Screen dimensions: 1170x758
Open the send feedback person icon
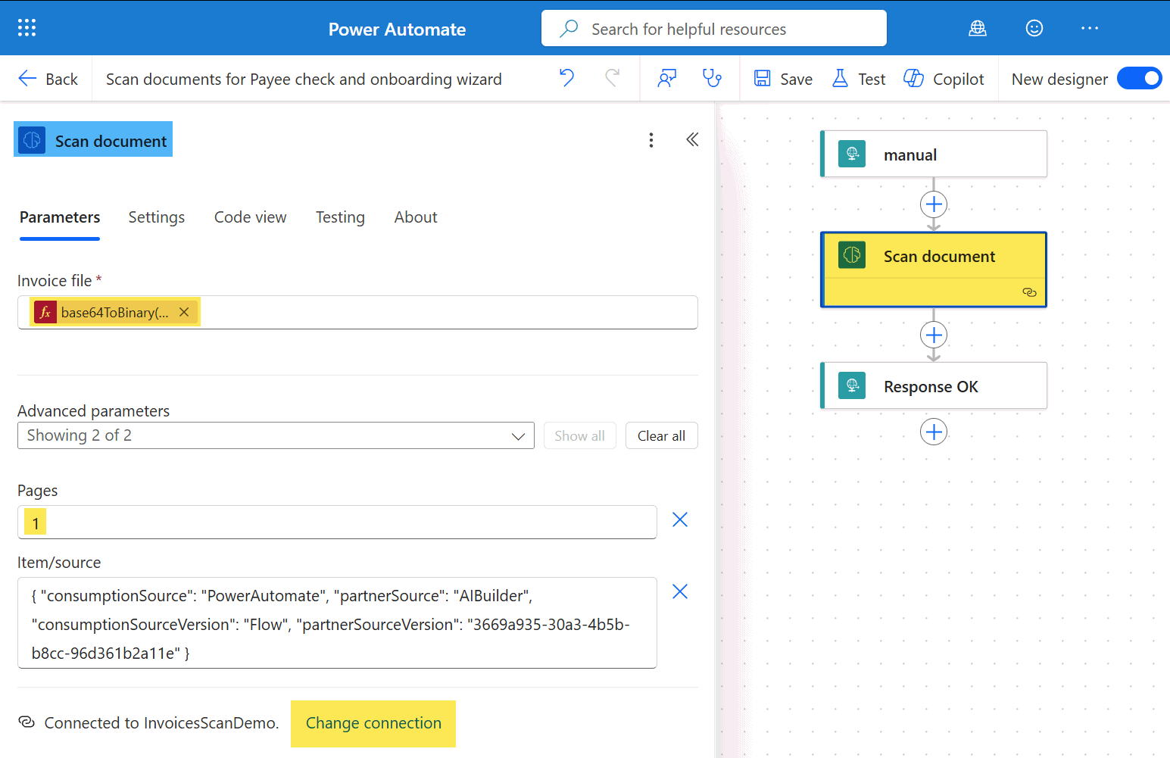click(x=666, y=78)
